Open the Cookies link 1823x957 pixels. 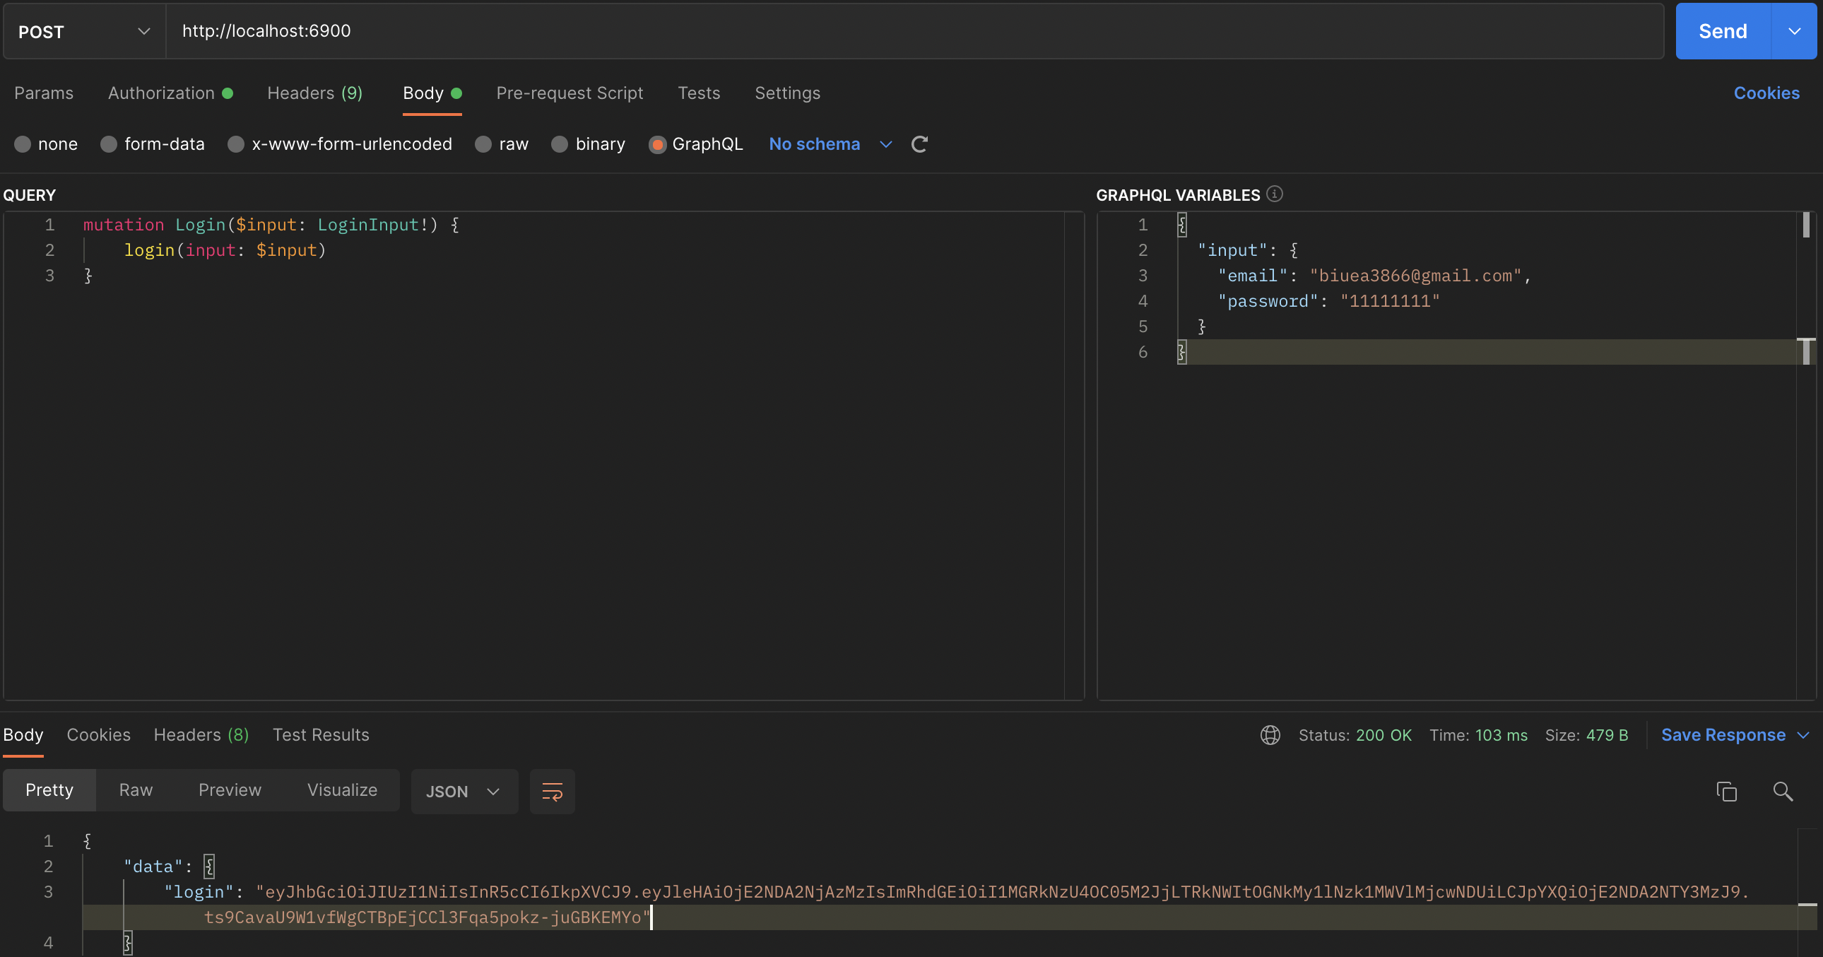pyautogui.click(x=1766, y=93)
